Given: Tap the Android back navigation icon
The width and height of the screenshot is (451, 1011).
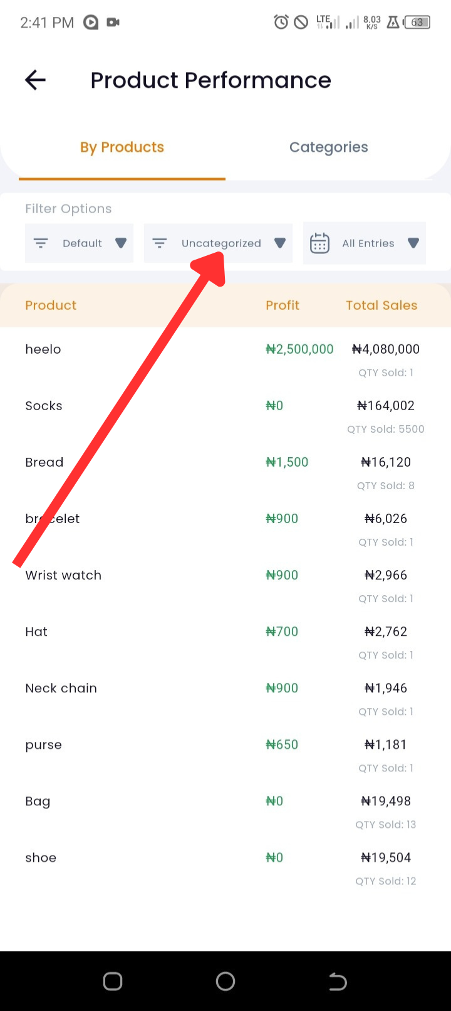Looking at the screenshot, I should coord(338,981).
